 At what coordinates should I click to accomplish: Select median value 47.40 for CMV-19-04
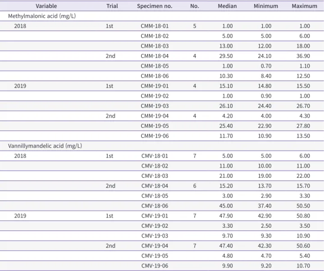coord(226,246)
